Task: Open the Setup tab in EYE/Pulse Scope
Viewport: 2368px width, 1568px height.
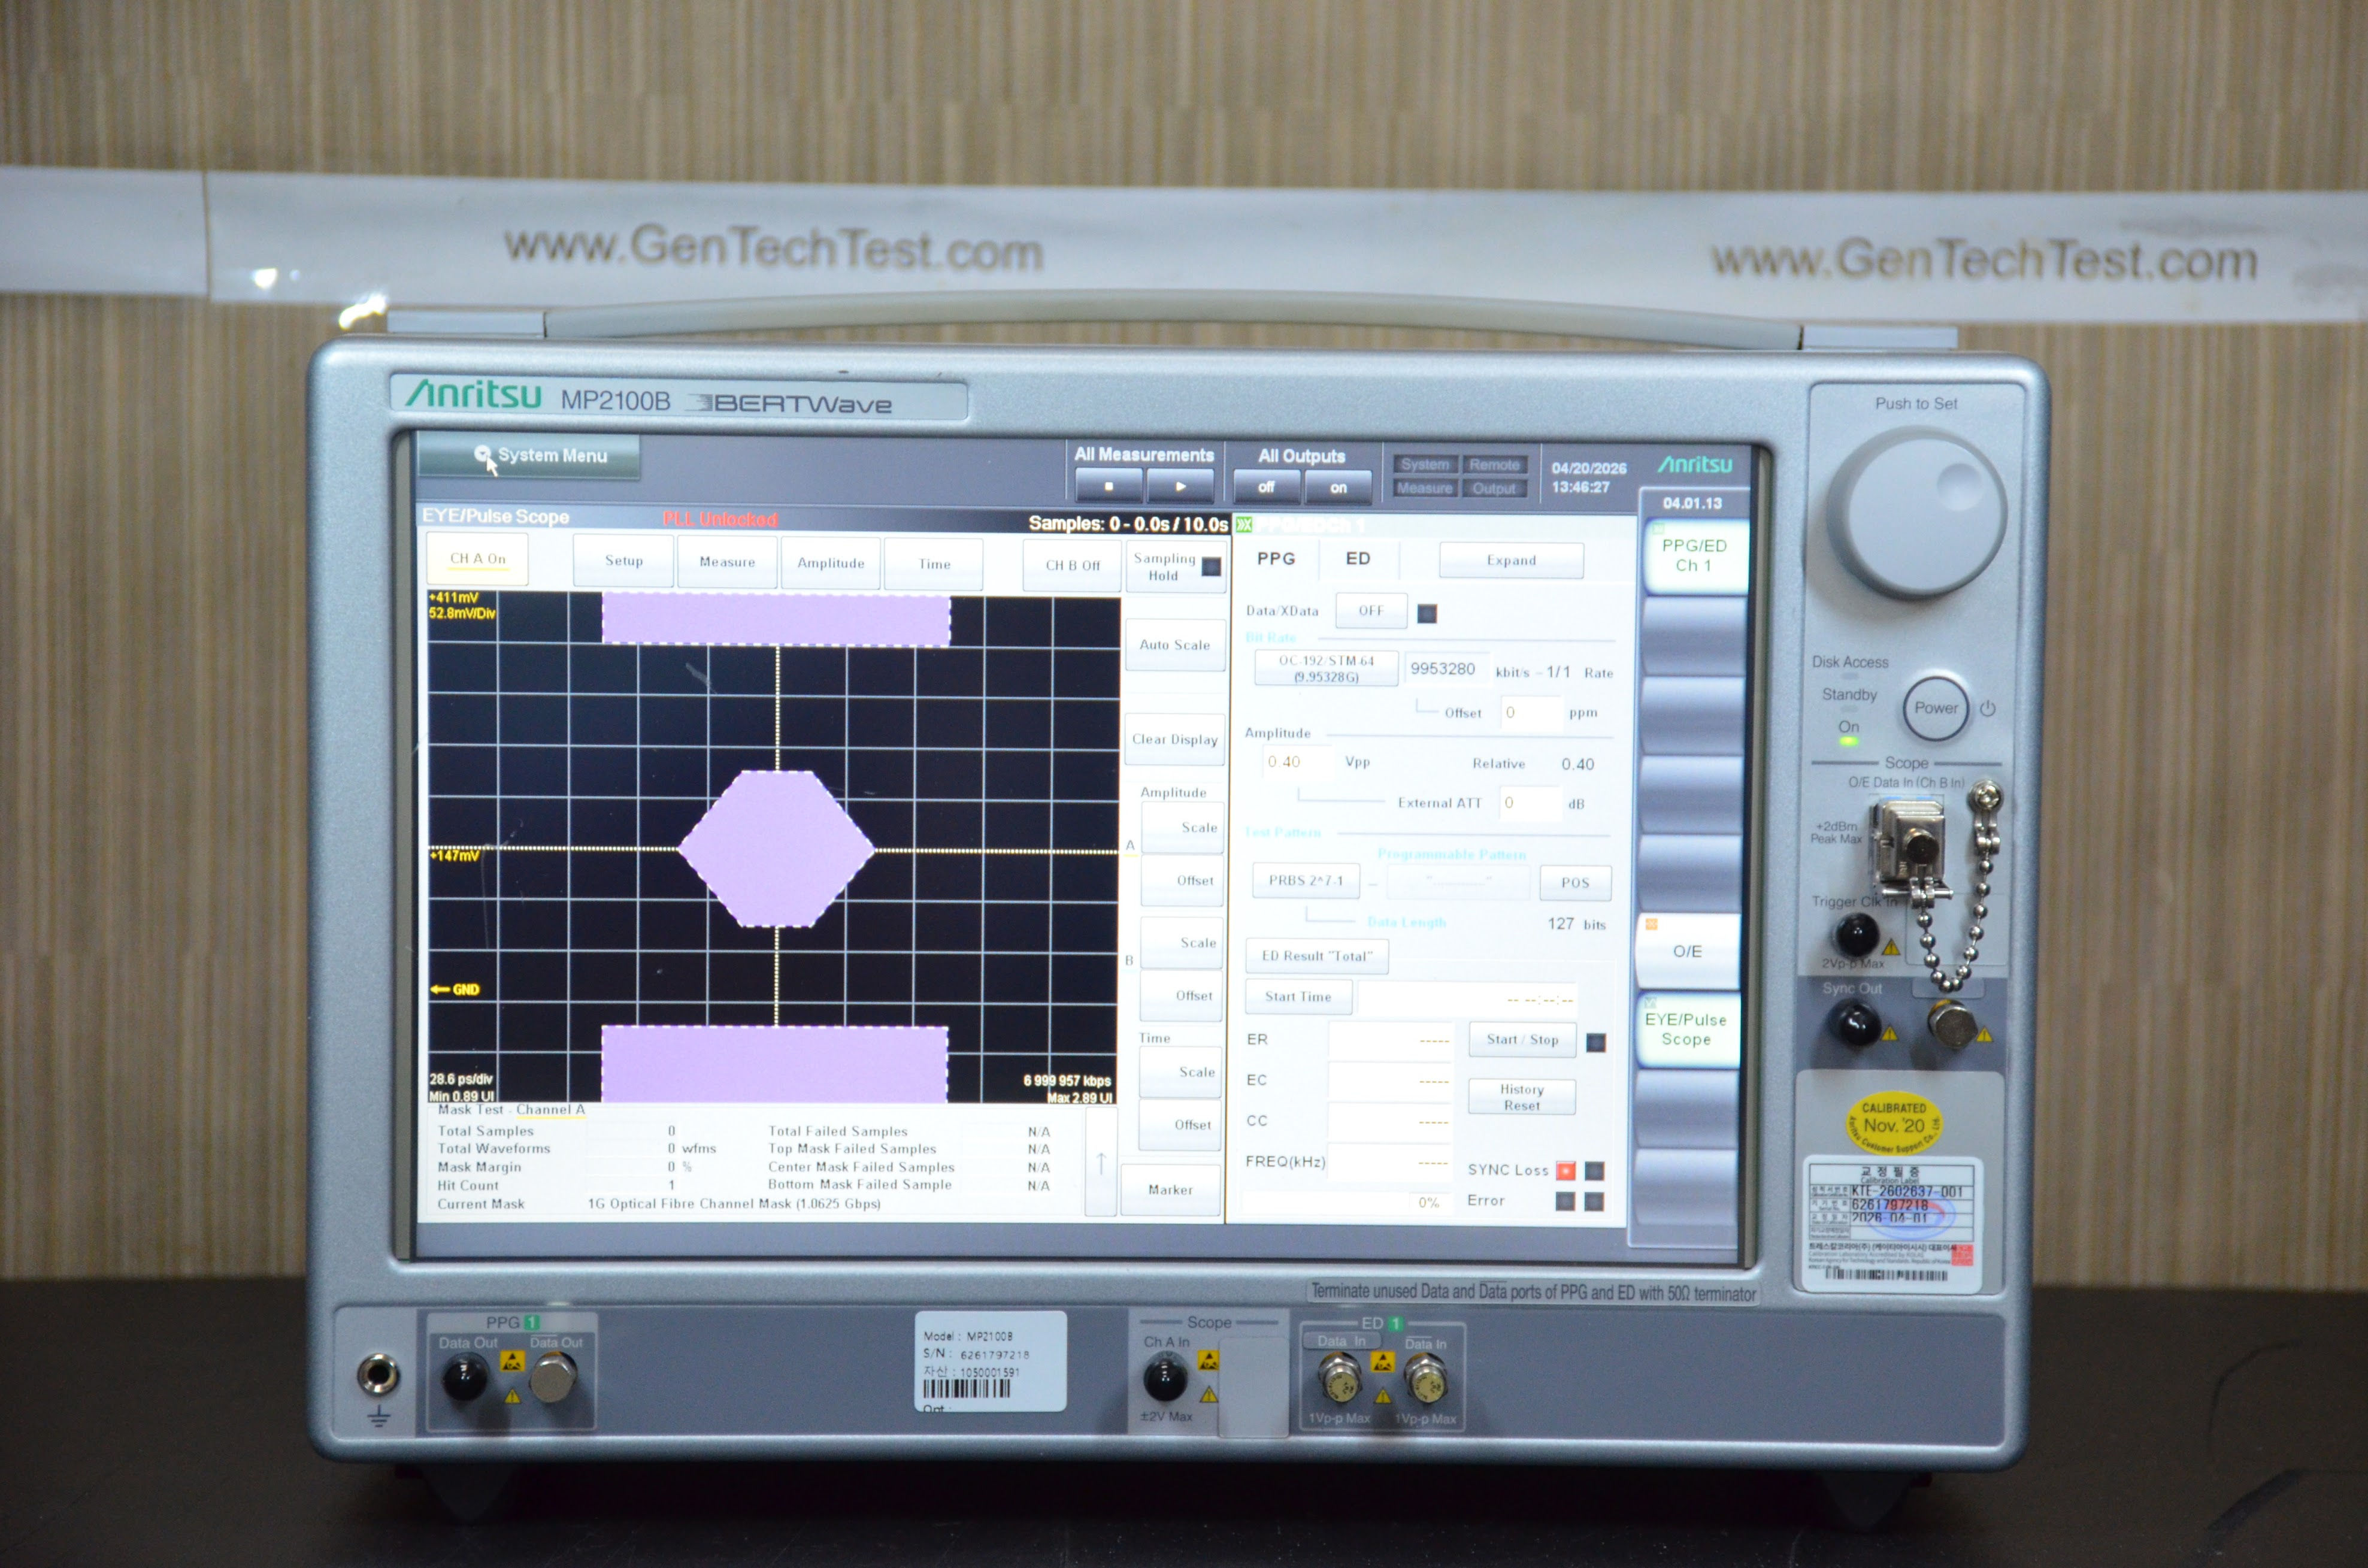Action: click(623, 561)
